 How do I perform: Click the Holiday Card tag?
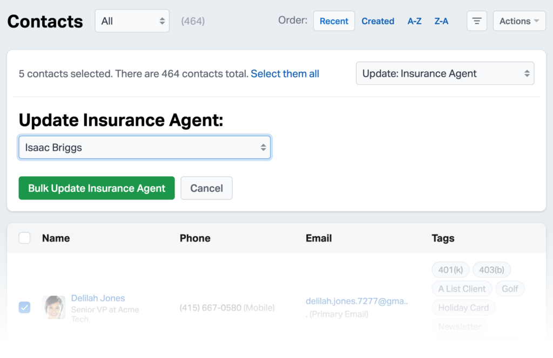click(463, 307)
